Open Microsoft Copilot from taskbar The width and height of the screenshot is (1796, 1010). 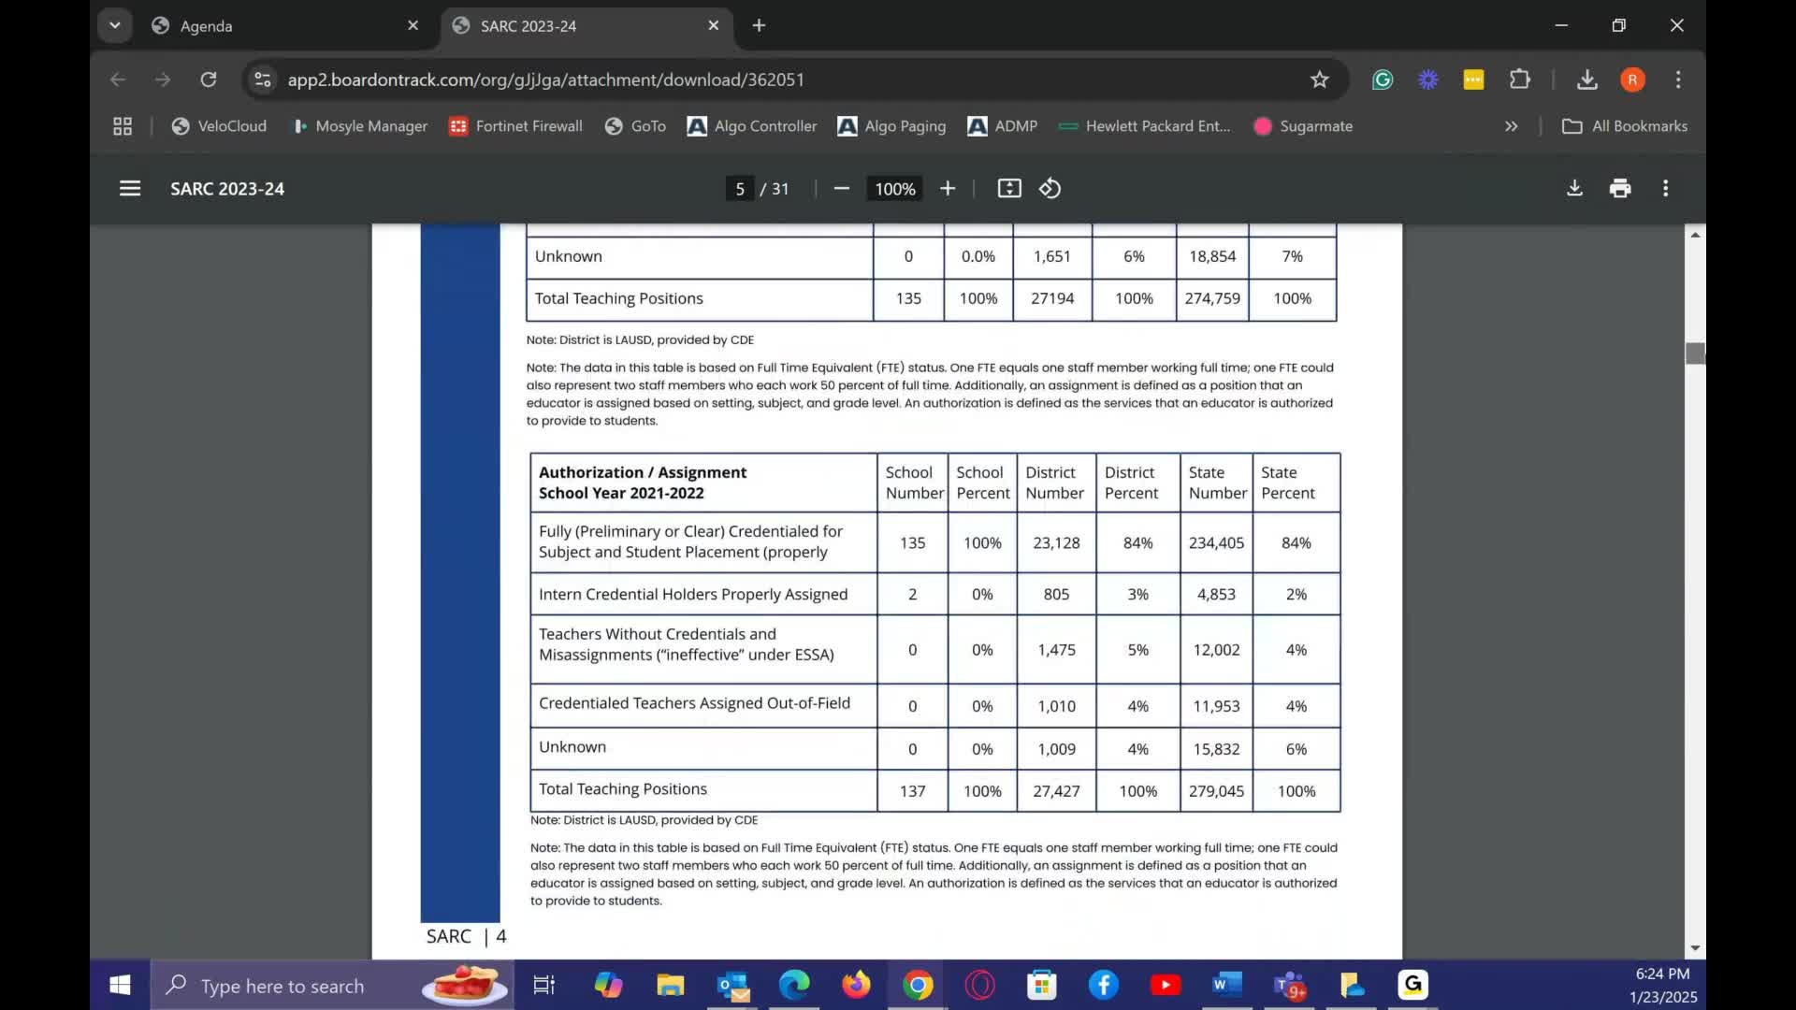[x=608, y=985]
